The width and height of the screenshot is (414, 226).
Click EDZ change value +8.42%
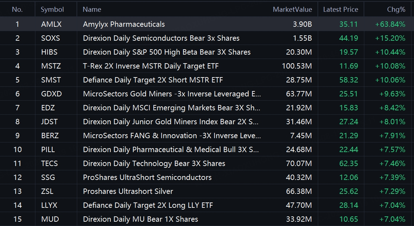coord(392,108)
